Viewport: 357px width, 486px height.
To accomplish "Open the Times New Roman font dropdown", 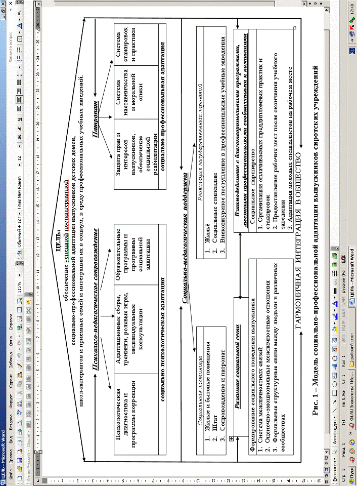I will pyautogui.click(x=20, y=165).
